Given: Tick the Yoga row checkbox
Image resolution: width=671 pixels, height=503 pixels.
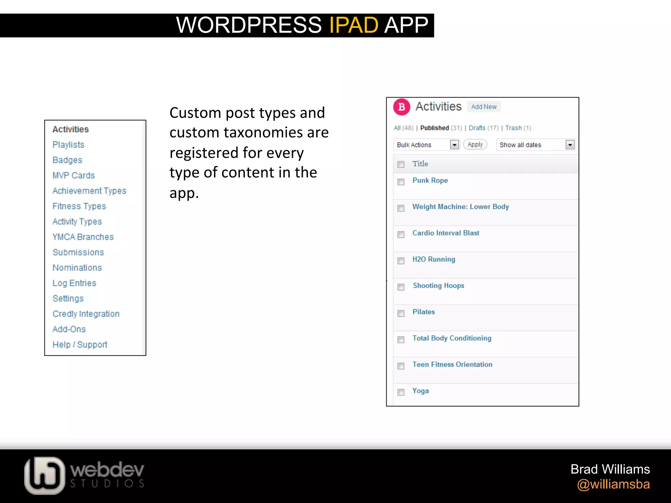Looking at the screenshot, I should point(401,392).
